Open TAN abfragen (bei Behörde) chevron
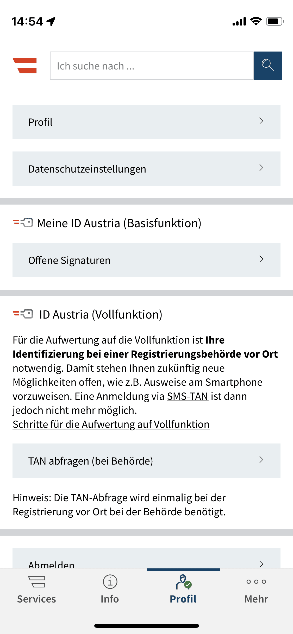Screen dimensions: 293x634 261,460
